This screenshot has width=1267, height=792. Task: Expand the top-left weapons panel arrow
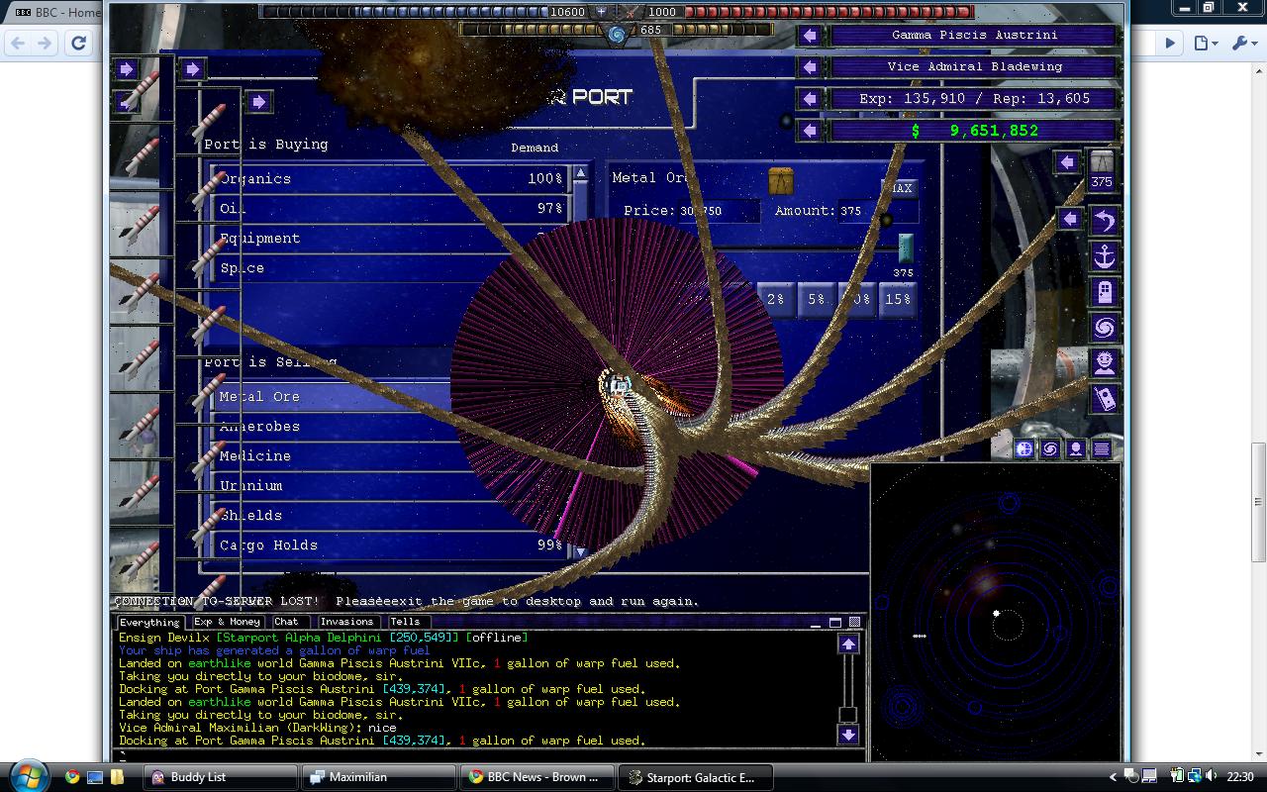coord(127,68)
